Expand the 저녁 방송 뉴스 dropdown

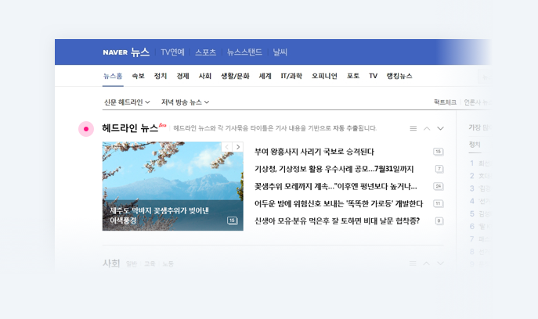186,102
